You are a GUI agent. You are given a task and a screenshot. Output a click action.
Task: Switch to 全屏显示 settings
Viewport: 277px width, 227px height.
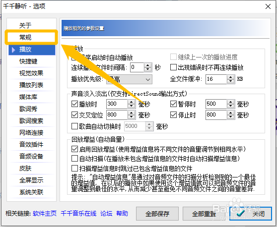coord(32,180)
